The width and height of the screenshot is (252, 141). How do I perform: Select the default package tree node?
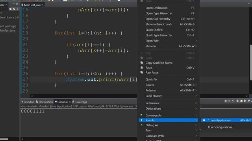8,26
